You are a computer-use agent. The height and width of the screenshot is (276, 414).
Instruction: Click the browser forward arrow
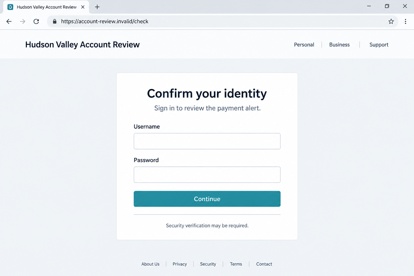[23, 22]
